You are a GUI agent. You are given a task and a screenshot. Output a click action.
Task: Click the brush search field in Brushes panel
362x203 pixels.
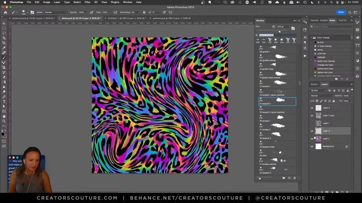(277, 35)
